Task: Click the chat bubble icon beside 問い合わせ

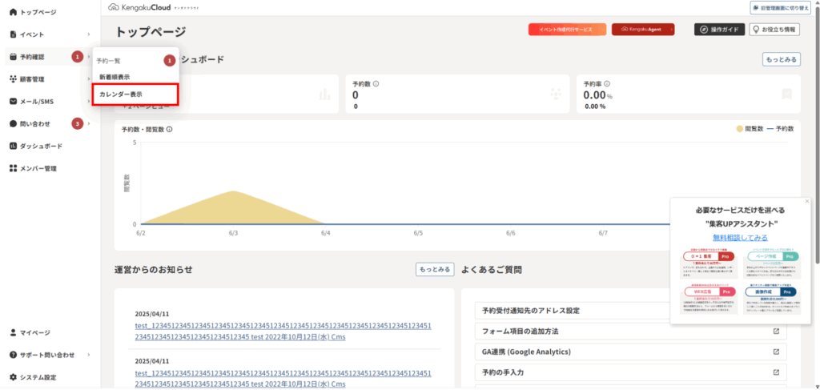Action: point(13,124)
